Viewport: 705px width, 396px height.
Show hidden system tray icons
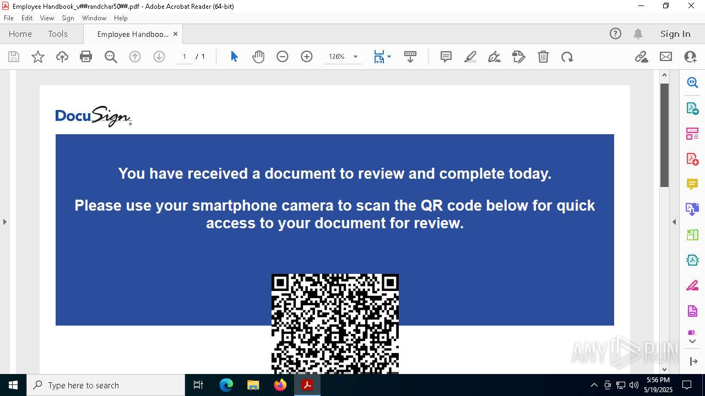(594, 385)
